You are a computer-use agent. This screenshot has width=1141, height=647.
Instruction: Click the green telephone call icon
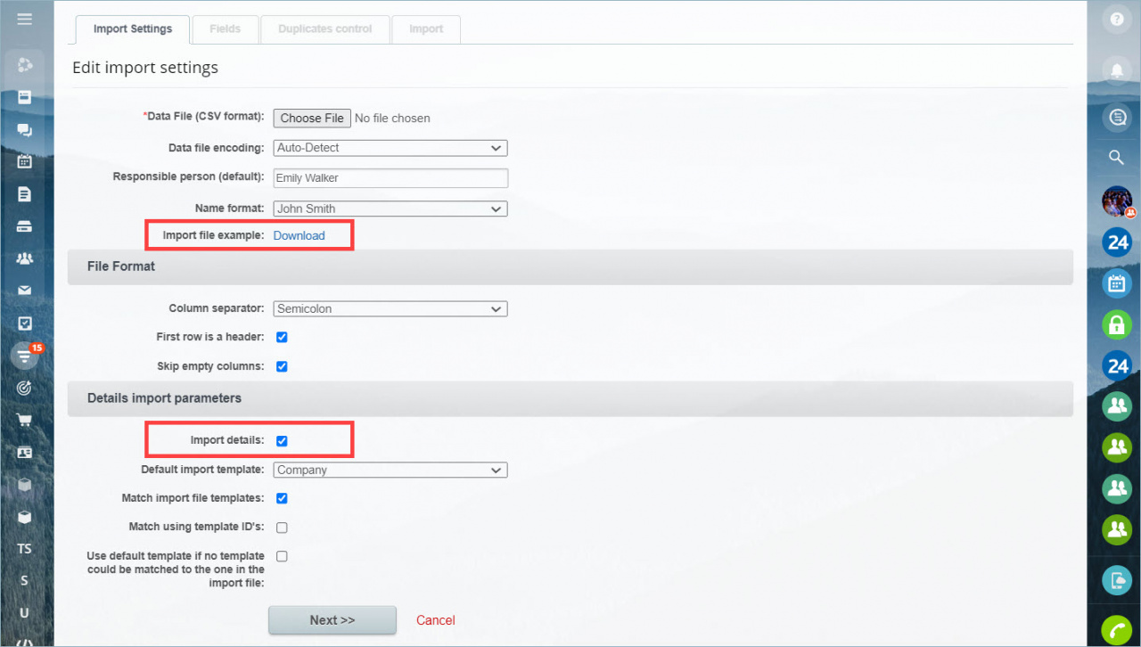pyautogui.click(x=1117, y=630)
